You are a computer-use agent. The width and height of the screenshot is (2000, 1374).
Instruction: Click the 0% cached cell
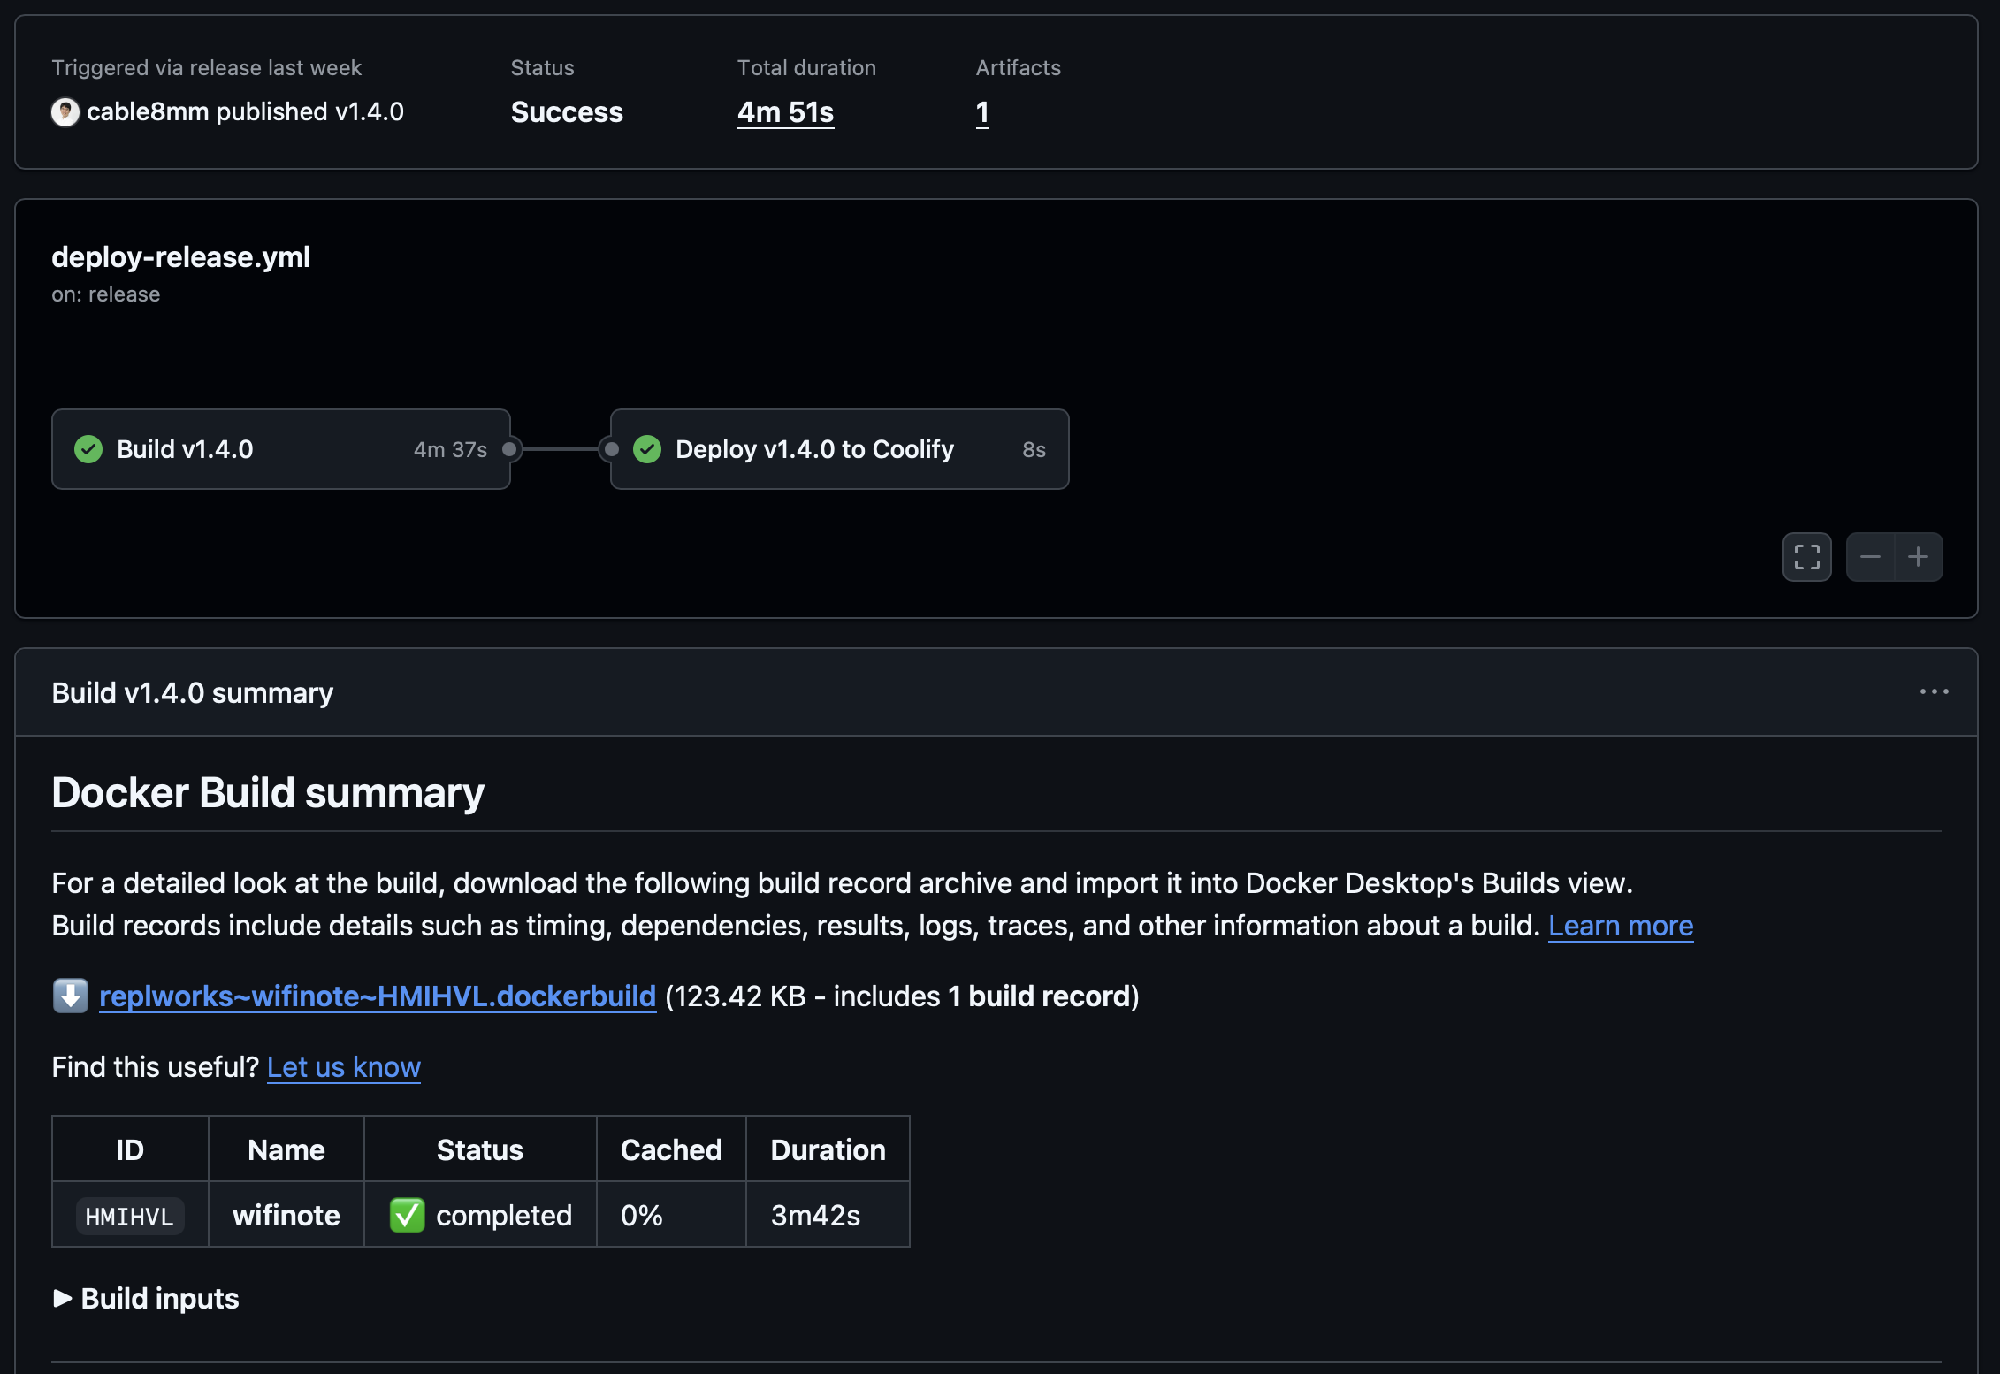click(x=671, y=1215)
